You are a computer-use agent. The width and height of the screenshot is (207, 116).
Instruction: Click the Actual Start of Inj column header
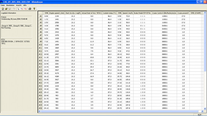click(x=92, y=13)
